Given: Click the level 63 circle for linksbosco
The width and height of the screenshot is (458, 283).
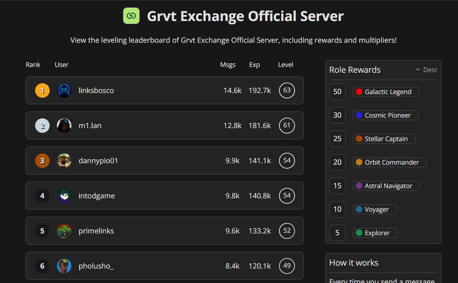Looking at the screenshot, I should [287, 90].
